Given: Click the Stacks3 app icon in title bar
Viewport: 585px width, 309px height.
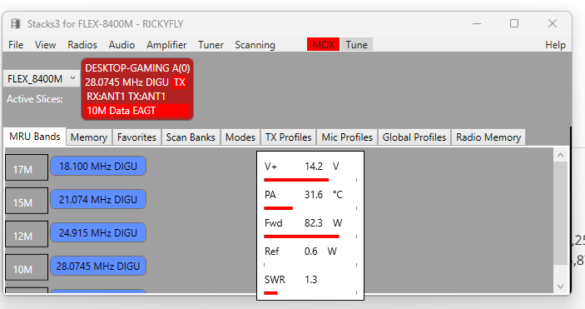Looking at the screenshot, I should click(16, 23).
